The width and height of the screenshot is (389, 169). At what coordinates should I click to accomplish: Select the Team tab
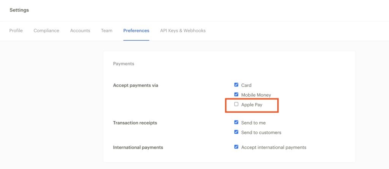[x=107, y=30]
